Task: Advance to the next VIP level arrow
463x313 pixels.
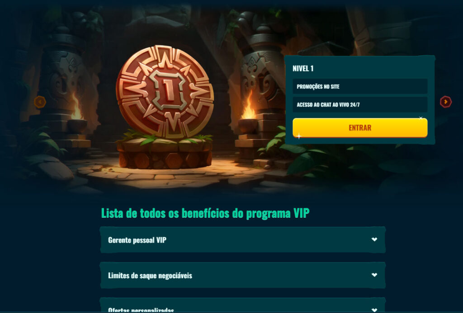Action: pyautogui.click(x=445, y=102)
